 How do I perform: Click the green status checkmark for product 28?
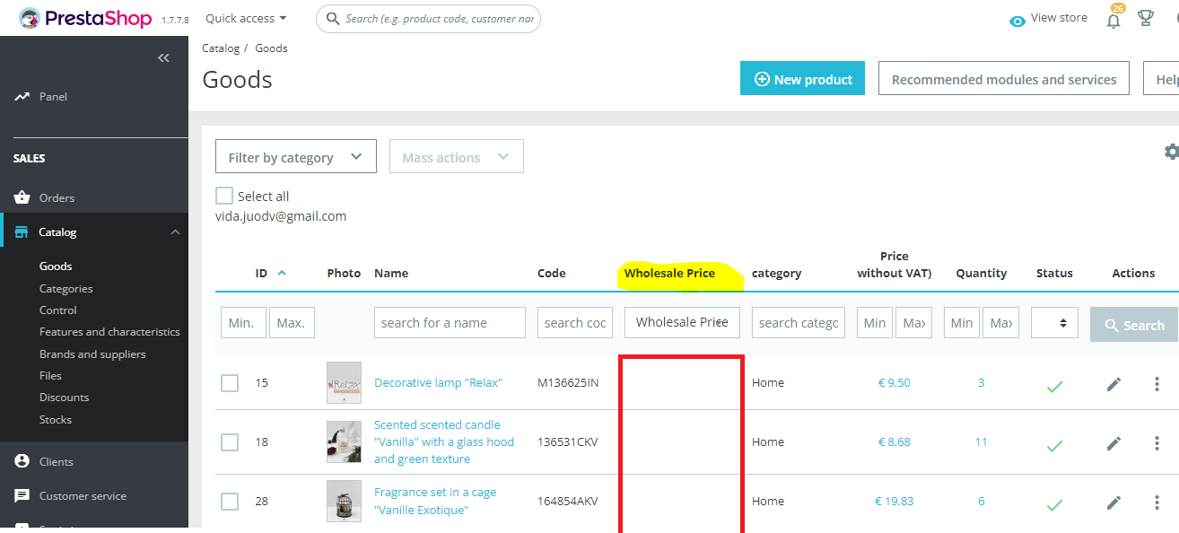point(1054,504)
